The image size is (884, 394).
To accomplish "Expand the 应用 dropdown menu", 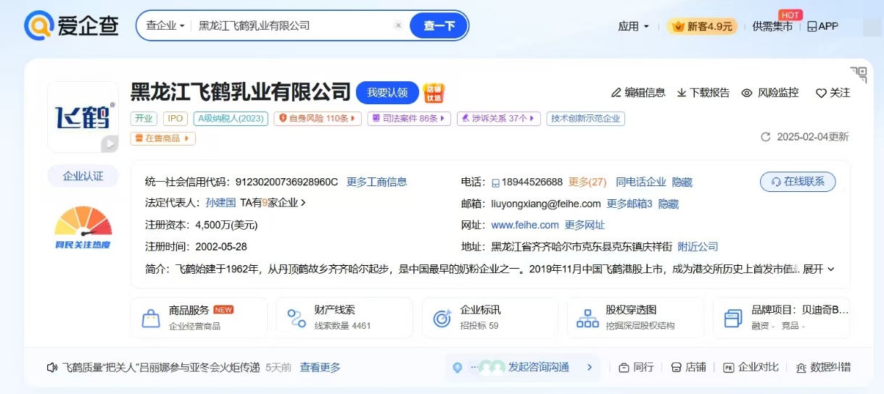I will tap(633, 26).
